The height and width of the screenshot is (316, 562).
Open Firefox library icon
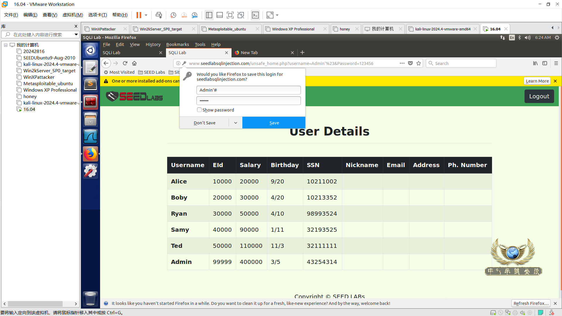[x=535, y=63]
